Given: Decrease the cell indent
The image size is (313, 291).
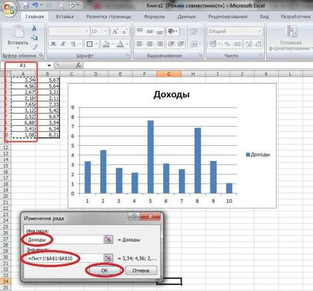Looking at the screenshot, I should pos(171,44).
